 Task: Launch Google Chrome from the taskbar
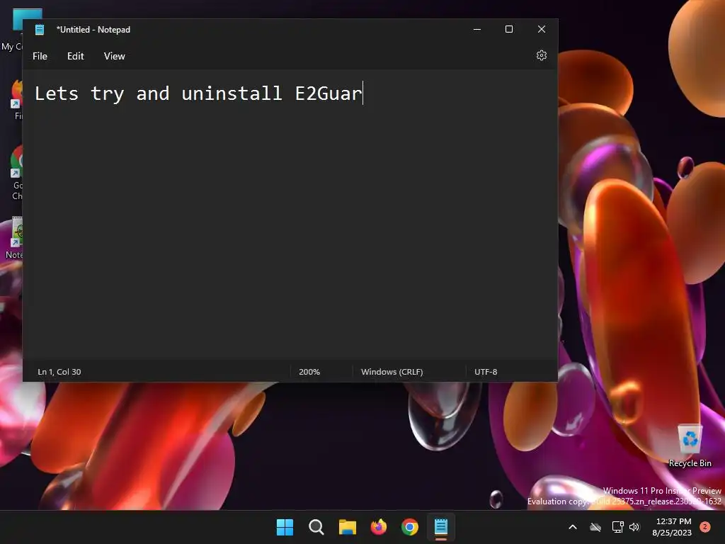tap(410, 527)
